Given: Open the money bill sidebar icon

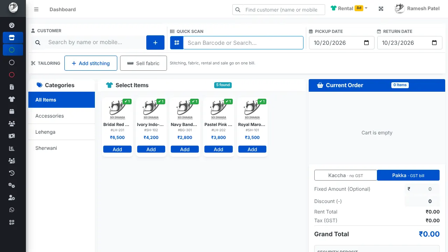Looking at the screenshot, I should pos(12,136).
